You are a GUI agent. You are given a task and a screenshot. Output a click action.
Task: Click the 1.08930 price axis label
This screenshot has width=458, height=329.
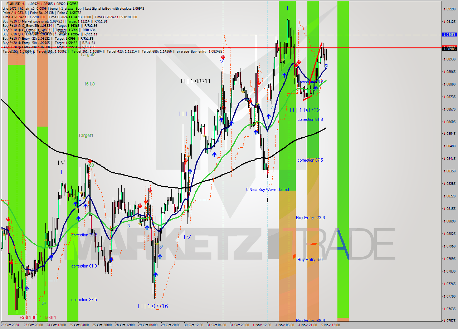[449, 59]
